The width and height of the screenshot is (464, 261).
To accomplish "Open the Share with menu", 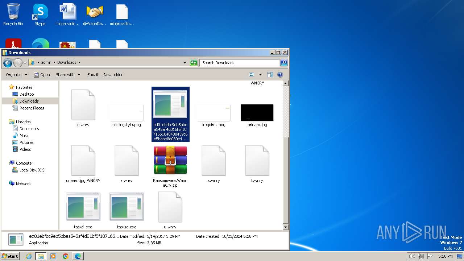I will 68,75.
